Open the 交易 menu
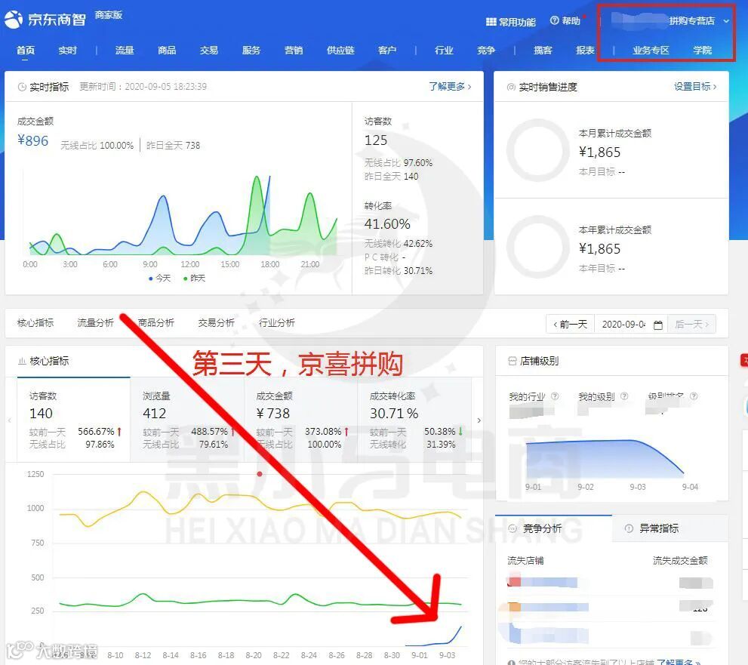Viewport: 748px width, 665px height. click(x=209, y=50)
